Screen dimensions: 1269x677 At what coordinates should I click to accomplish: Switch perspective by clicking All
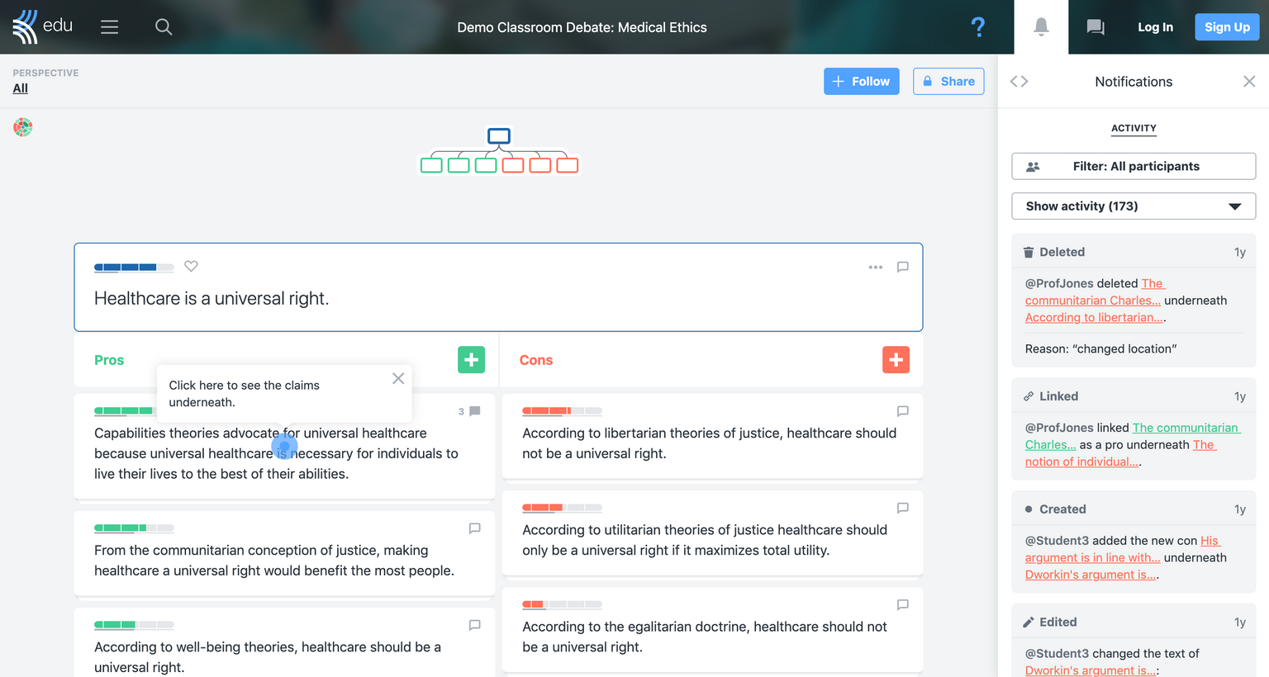[x=20, y=88]
